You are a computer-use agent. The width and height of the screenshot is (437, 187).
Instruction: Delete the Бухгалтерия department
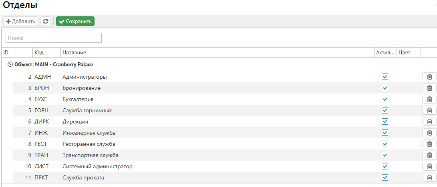click(x=429, y=99)
